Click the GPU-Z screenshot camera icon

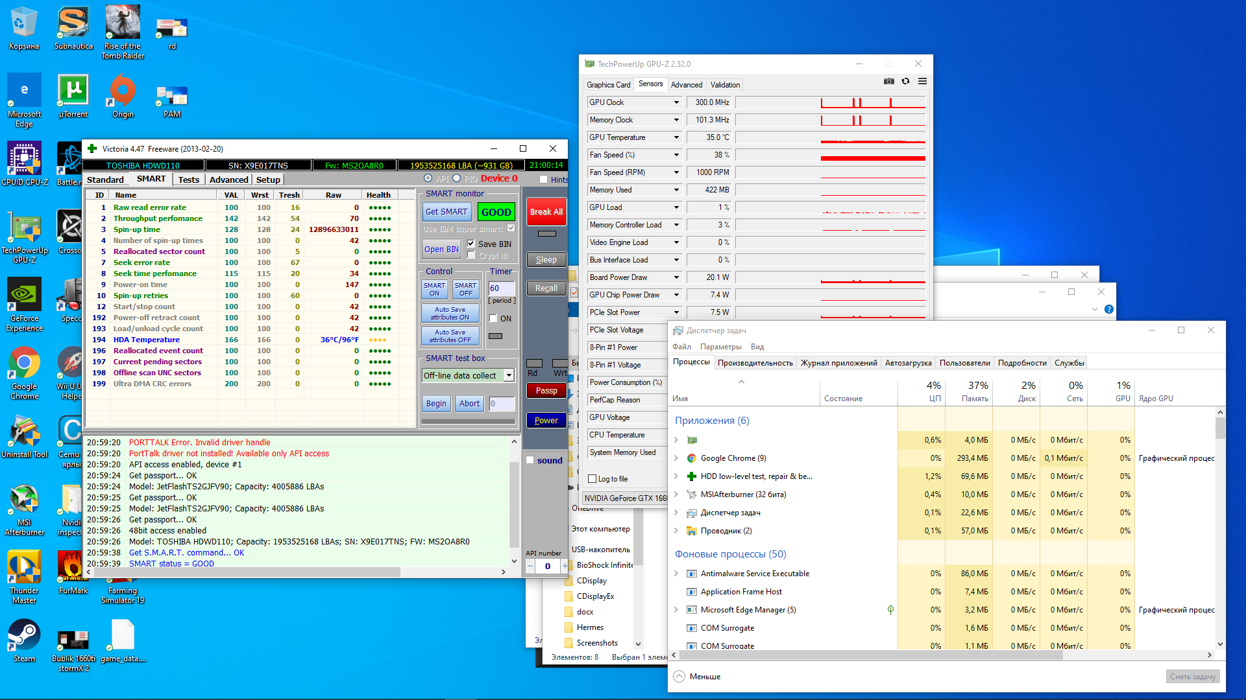pyautogui.click(x=888, y=82)
